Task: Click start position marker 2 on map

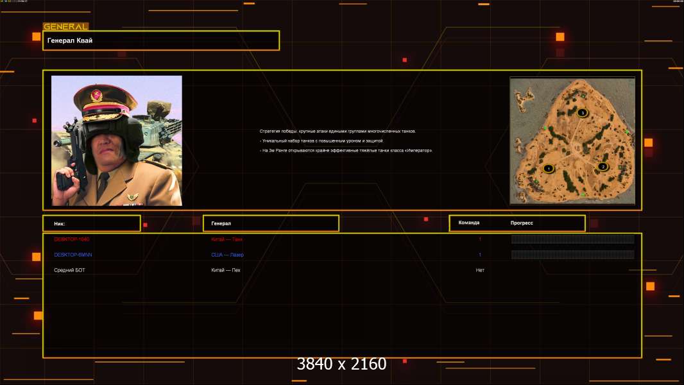Action: point(603,167)
